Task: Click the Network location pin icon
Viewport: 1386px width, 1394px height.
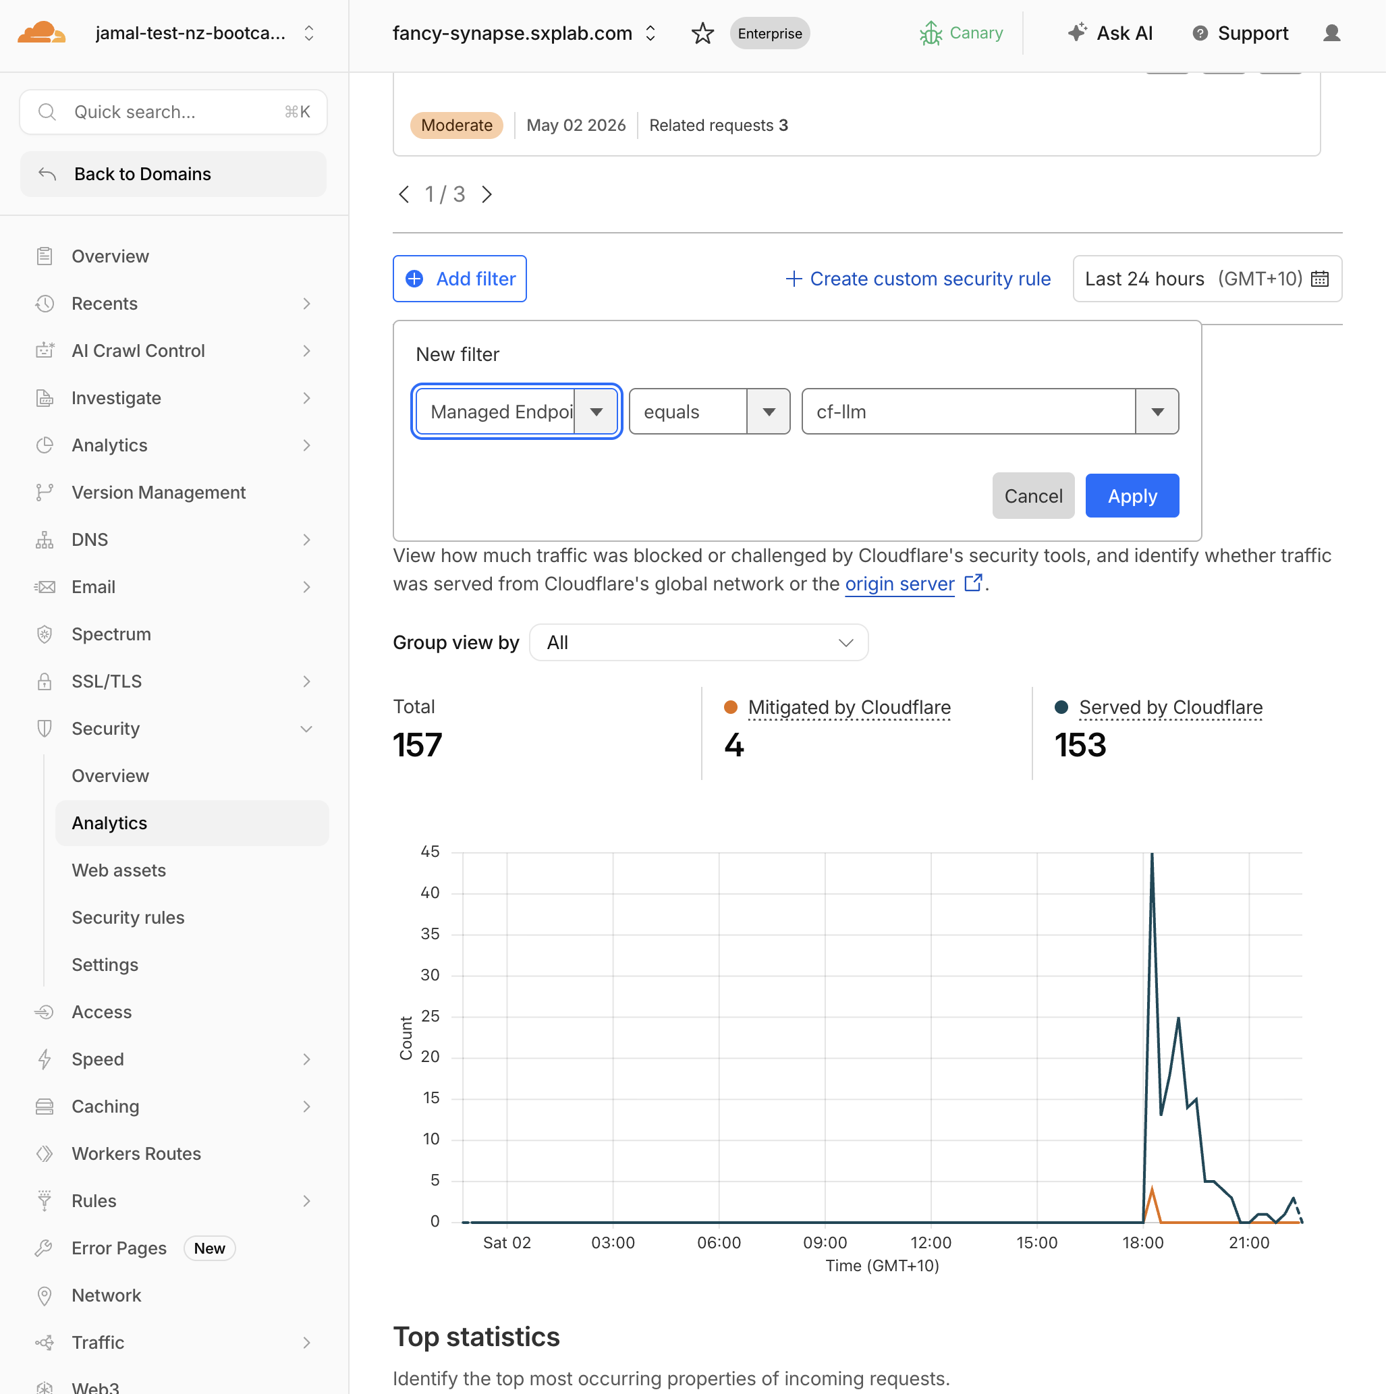Action: pyautogui.click(x=45, y=1296)
